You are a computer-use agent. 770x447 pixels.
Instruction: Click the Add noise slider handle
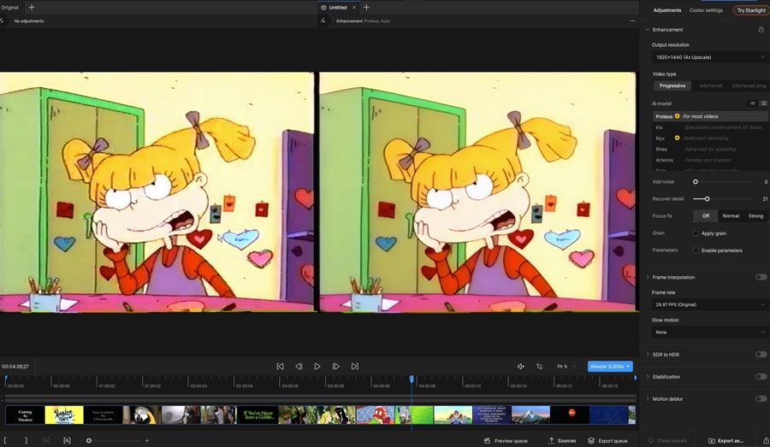point(696,182)
